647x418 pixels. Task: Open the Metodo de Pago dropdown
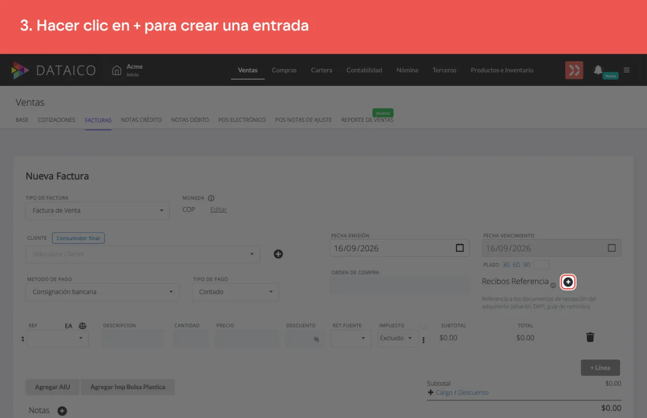point(102,292)
